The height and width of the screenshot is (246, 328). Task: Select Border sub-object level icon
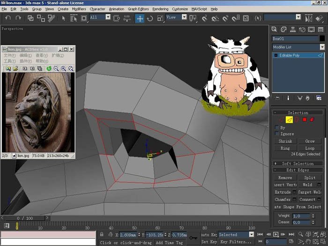coord(297,119)
